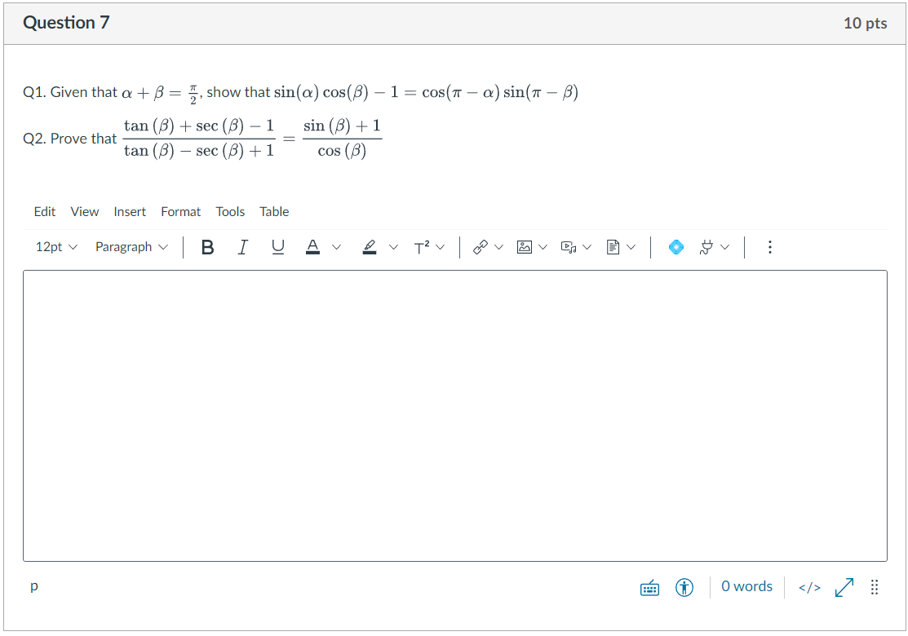Viewport: 908px width, 636px height.
Task: Open the font size 12pt dropdown
Action: pos(56,247)
